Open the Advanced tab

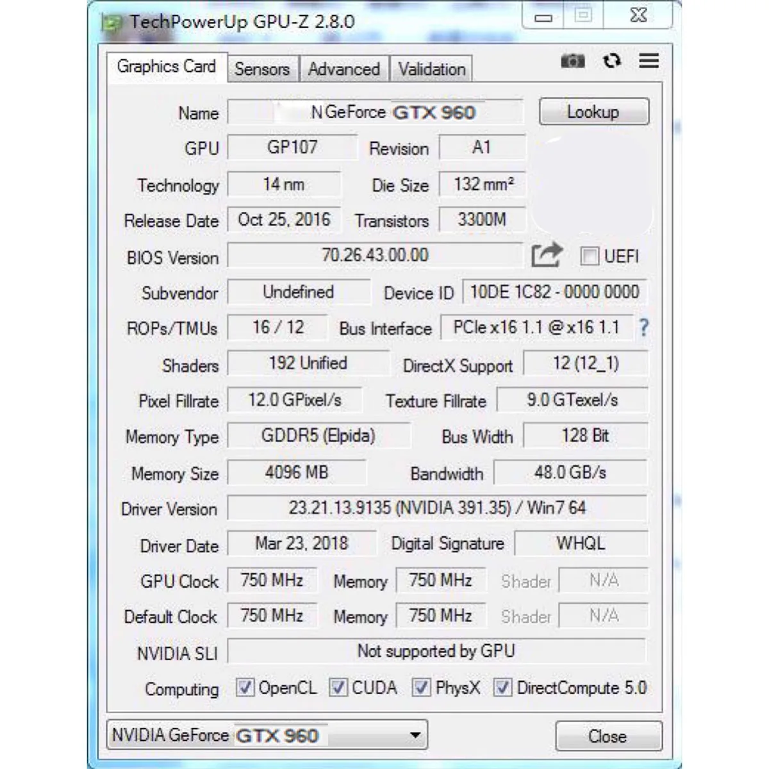click(344, 69)
